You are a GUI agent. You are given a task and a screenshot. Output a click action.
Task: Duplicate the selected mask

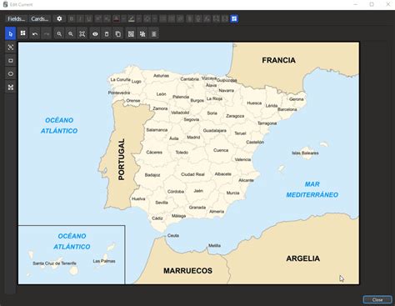coord(118,34)
